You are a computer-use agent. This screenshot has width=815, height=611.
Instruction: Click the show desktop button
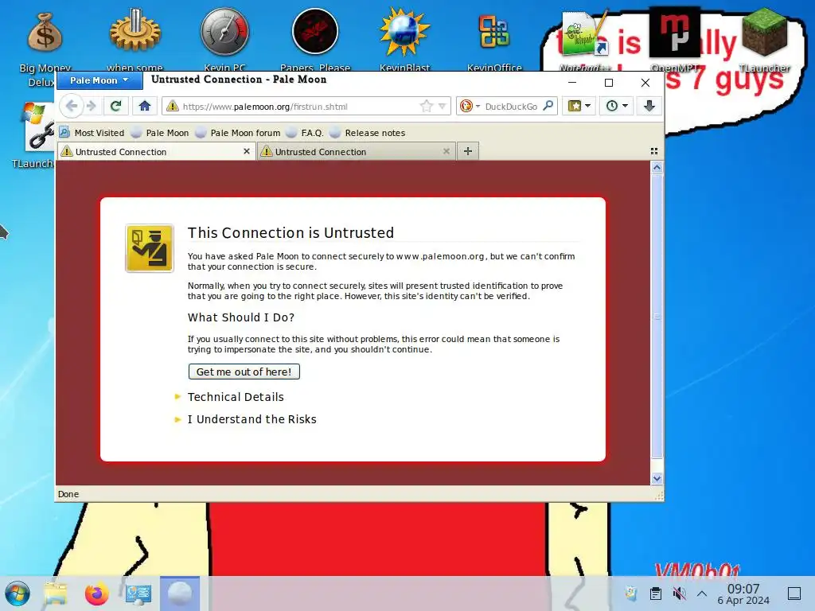tap(794, 593)
